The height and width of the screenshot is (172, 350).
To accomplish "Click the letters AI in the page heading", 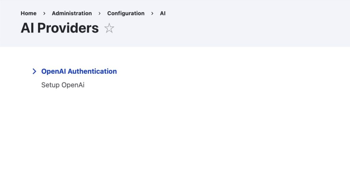I will pos(27,28).
